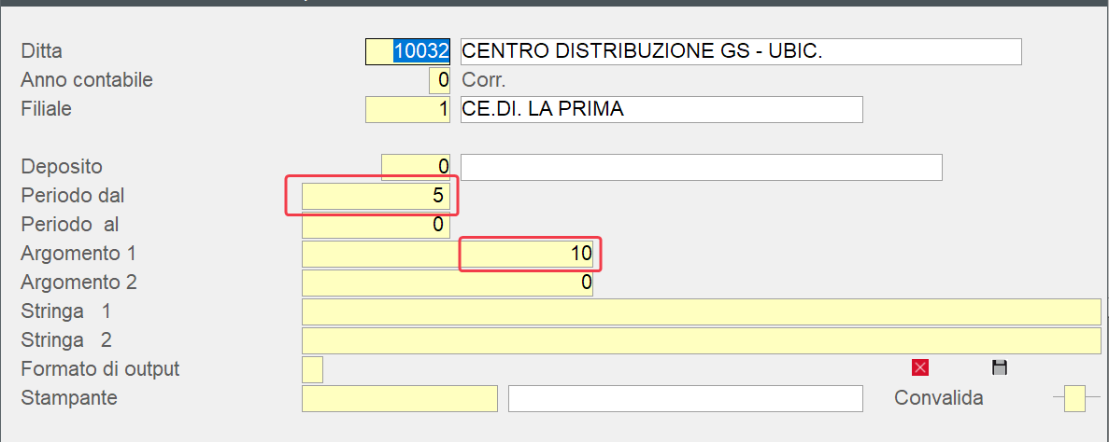Click the Periodo dal field

click(377, 197)
